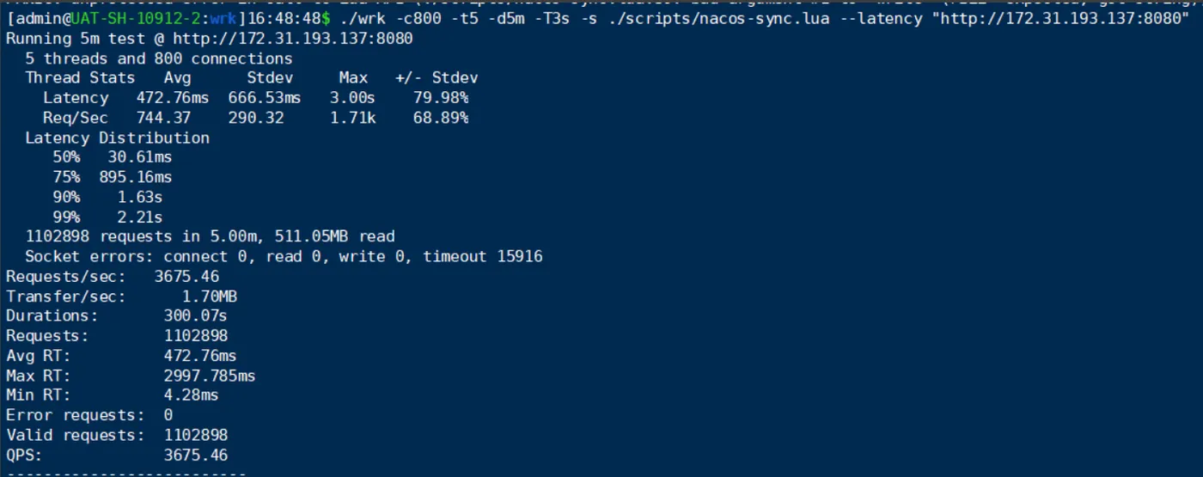Image resolution: width=1203 pixels, height=477 pixels.
Task: Click the 75% latency value 895.16ms
Action: pyautogui.click(x=139, y=177)
